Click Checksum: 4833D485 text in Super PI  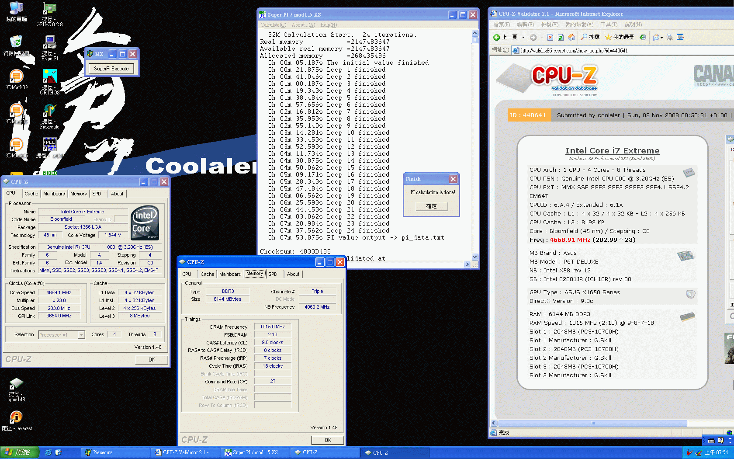coord(295,251)
